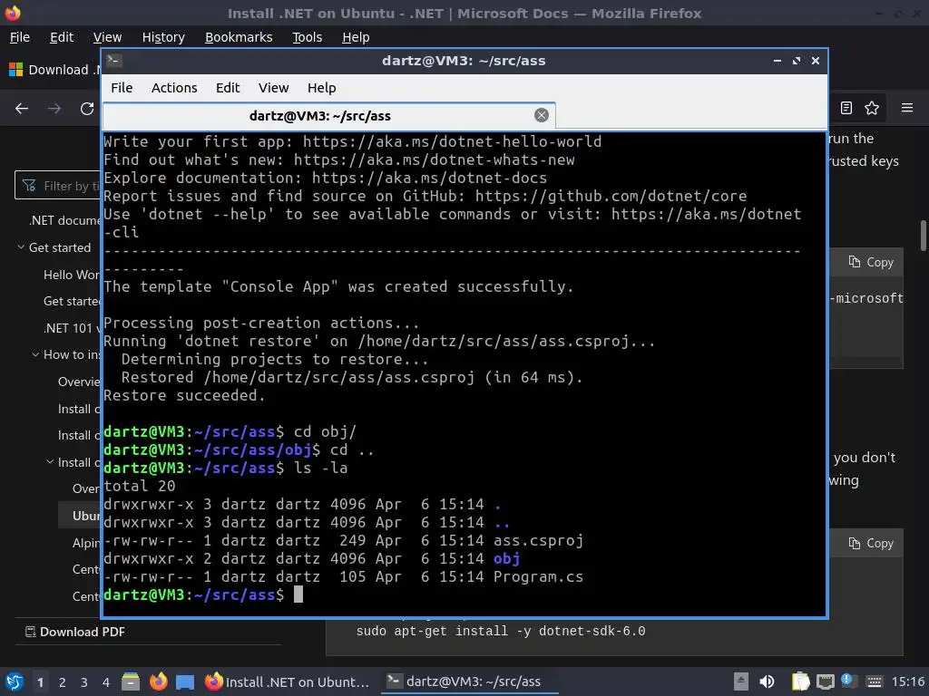Open Firefox History menu
The image size is (929, 696).
tap(163, 37)
